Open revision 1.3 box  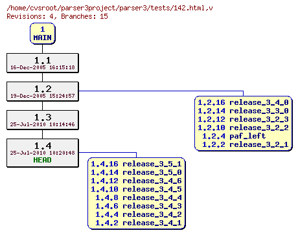click(43, 120)
